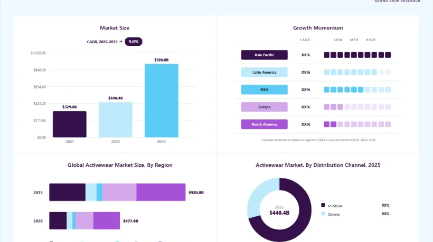
Task: Click the first North America momentum square
Action: [327, 124]
